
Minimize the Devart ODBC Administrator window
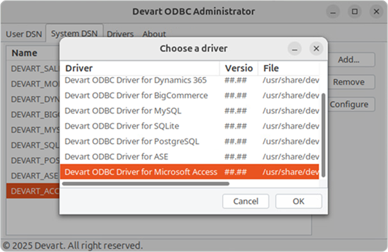(x=333, y=11)
